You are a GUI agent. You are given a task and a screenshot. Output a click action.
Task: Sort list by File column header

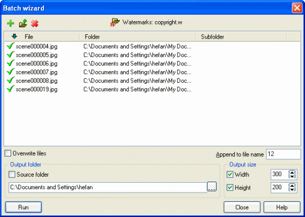click(42, 37)
